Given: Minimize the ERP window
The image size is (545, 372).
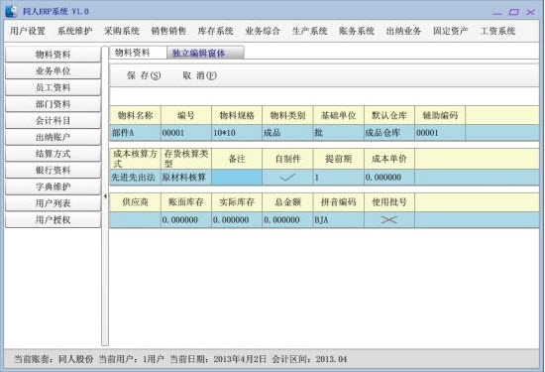Looking at the screenshot, I should tap(497, 13).
